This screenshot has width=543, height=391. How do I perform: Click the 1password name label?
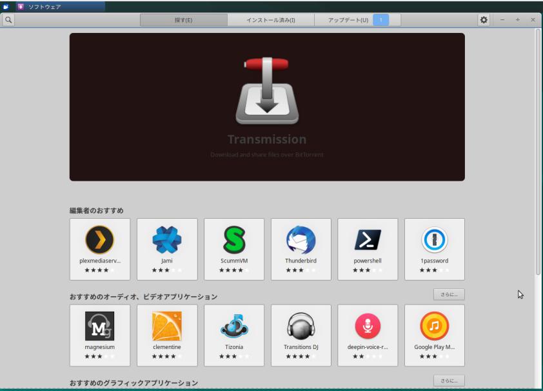tap(435, 261)
